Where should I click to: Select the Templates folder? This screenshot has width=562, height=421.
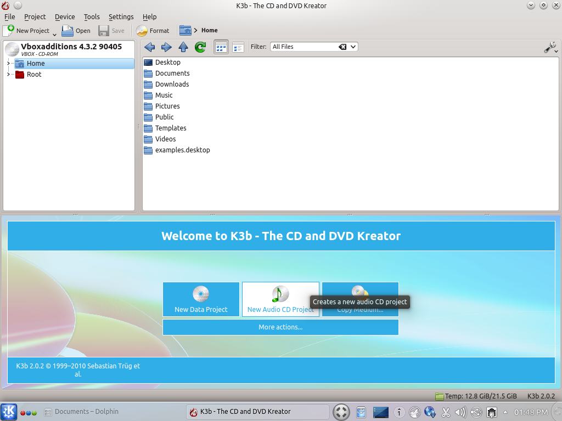tap(165, 128)
